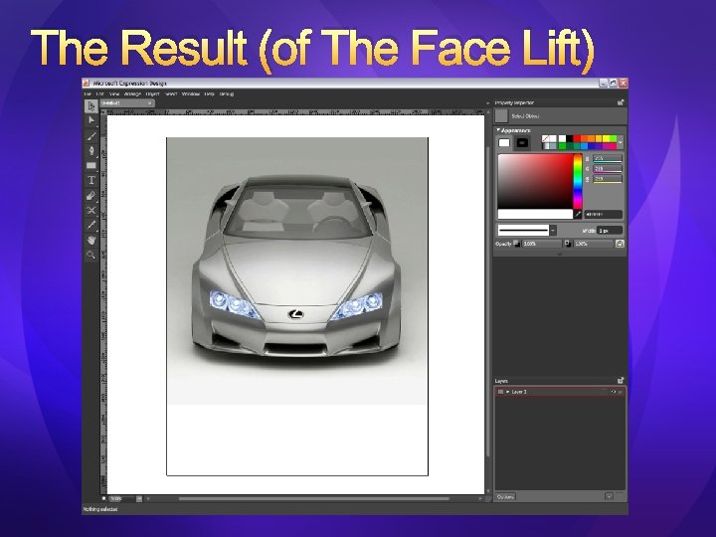Open the Debug menu
Viewport: 716px width, 537px height.
[227, 94]
